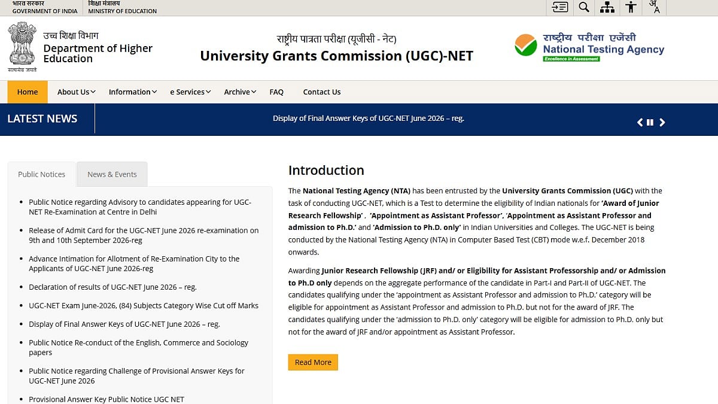Show previous news item arrow
Viewport: 718px width, 404px height.
640,122
